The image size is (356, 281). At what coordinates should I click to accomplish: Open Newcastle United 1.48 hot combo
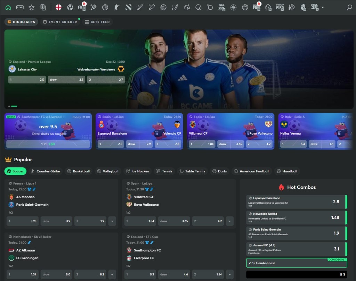tap(297, 217)
